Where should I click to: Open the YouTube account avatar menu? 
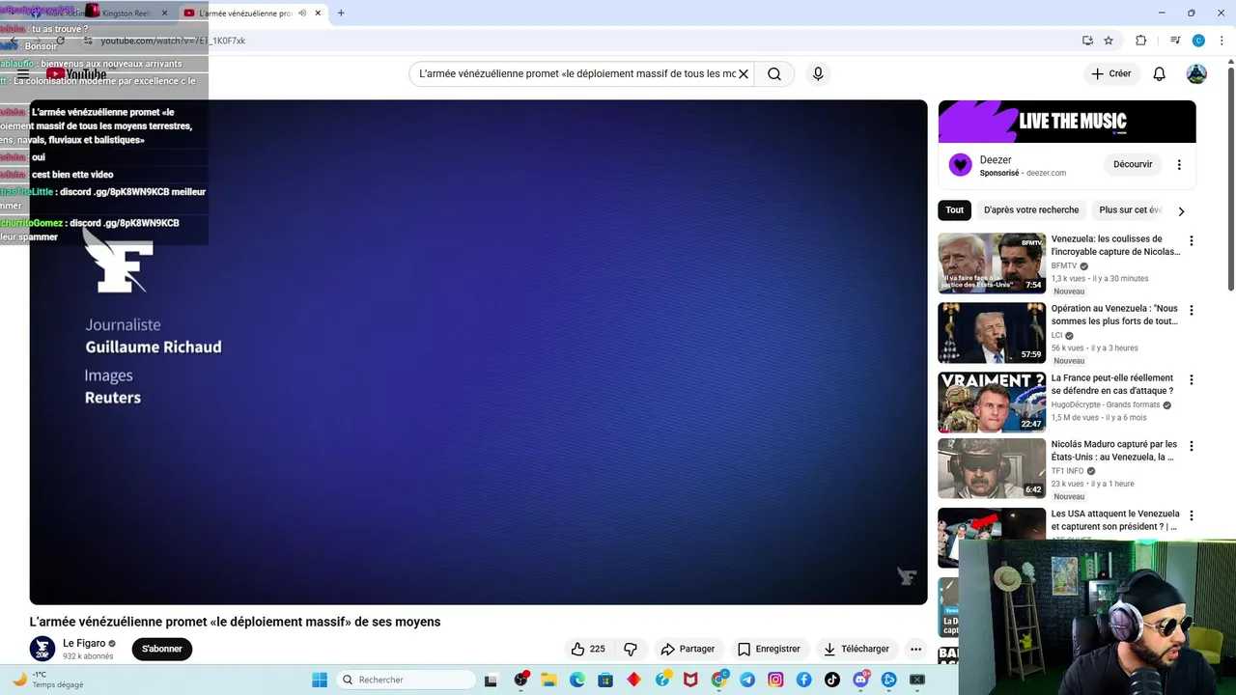point(1196,74)
